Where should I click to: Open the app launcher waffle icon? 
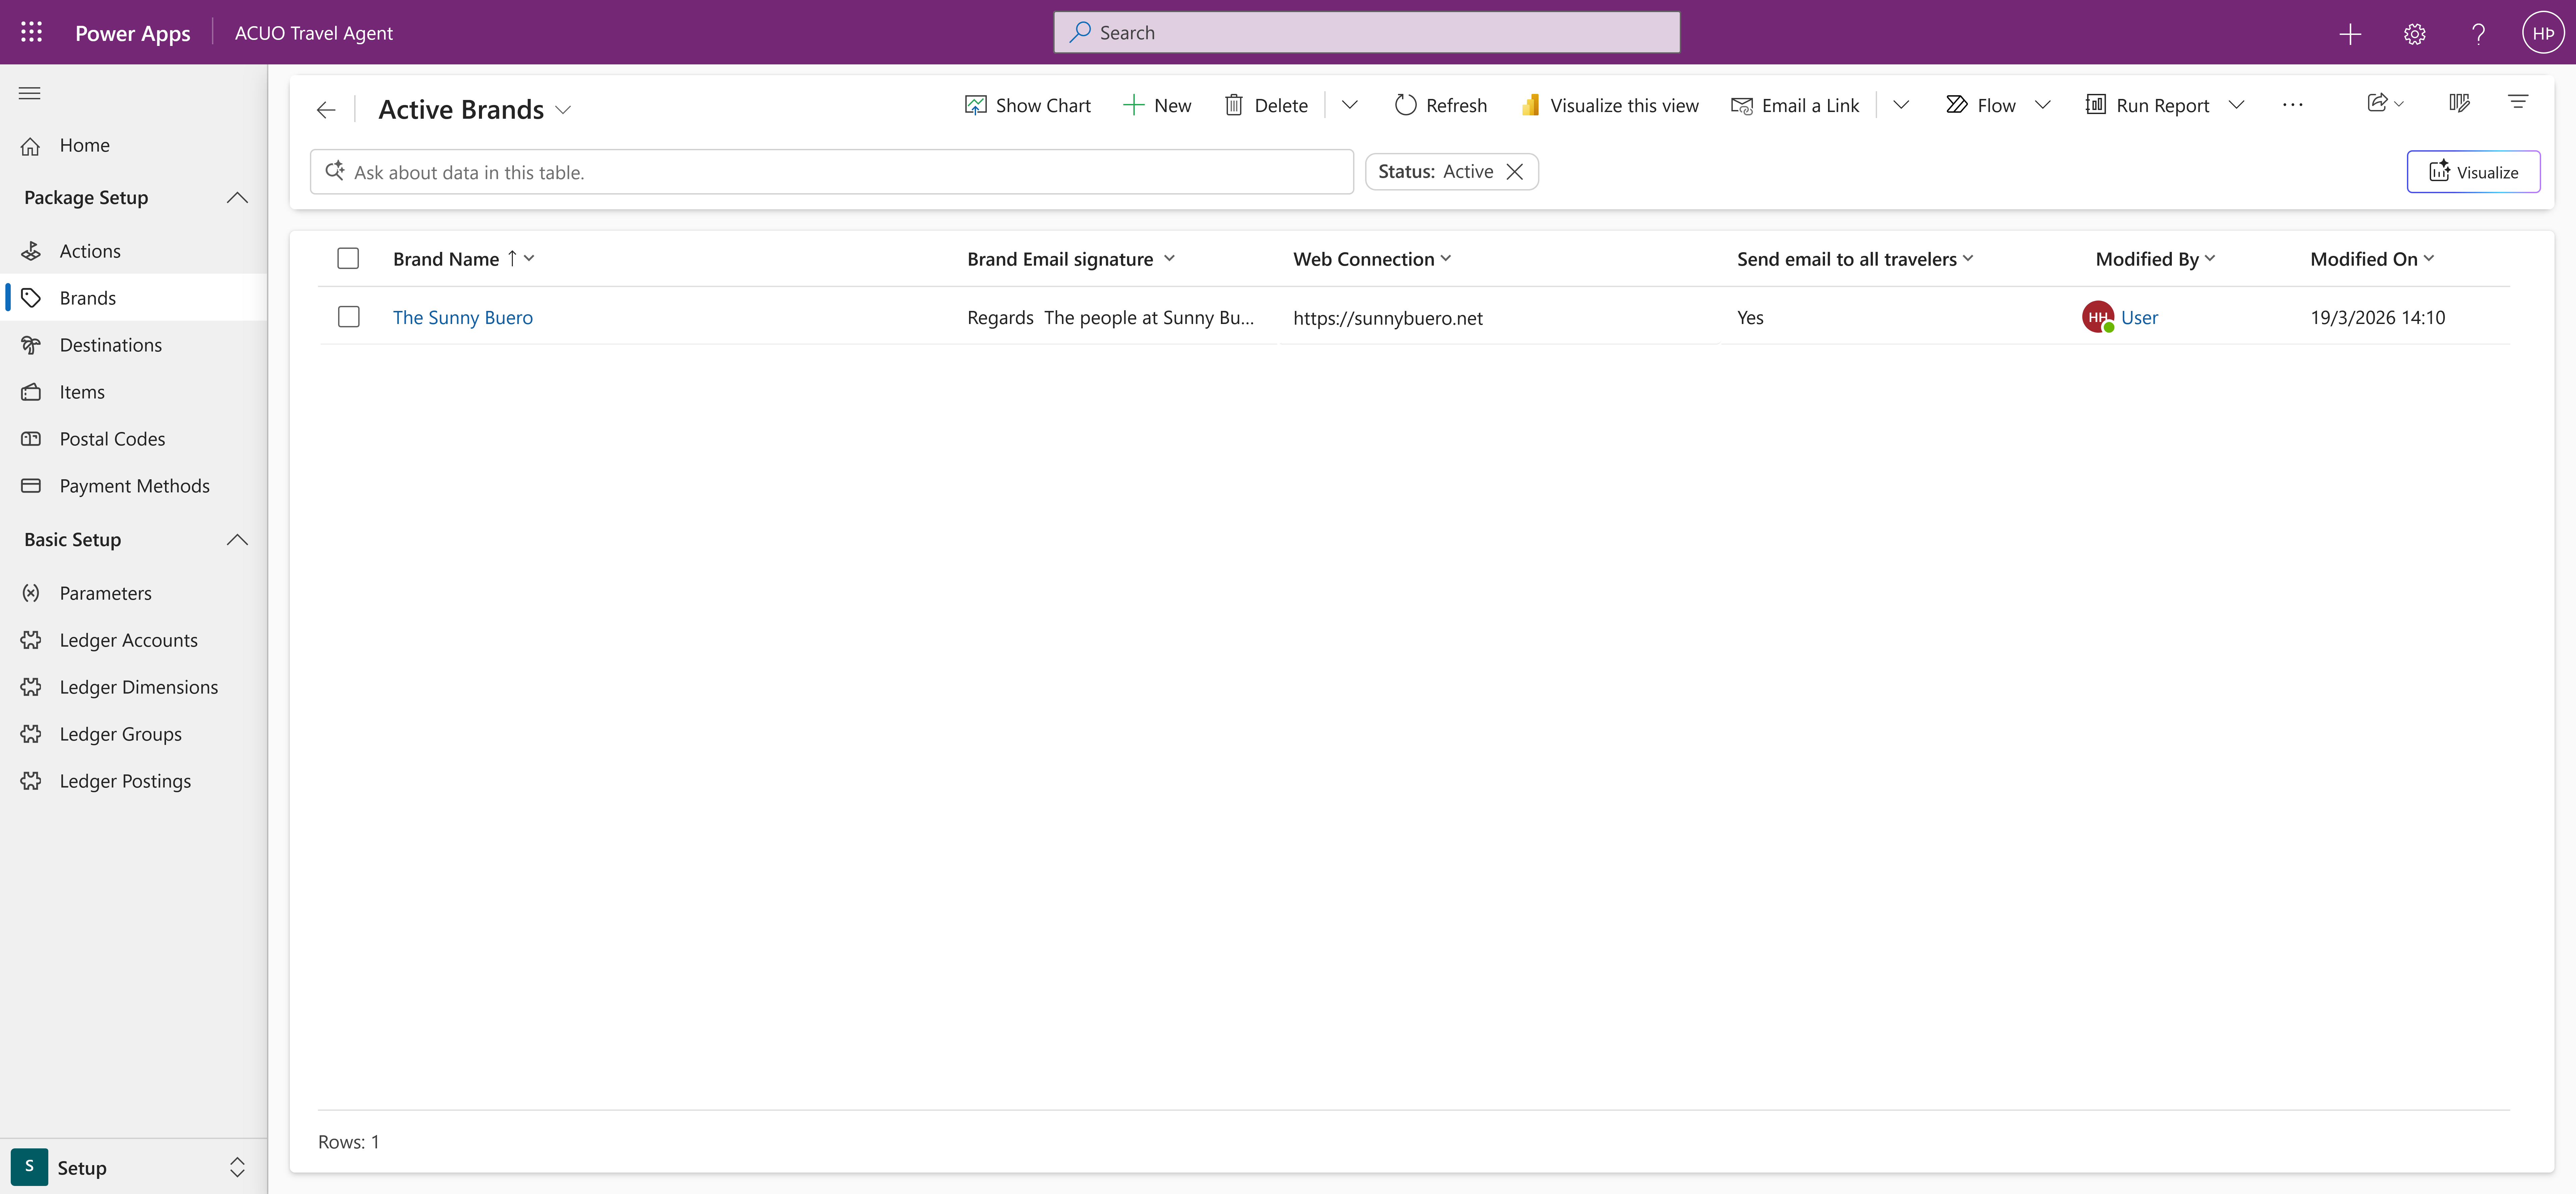click(31, 32)
